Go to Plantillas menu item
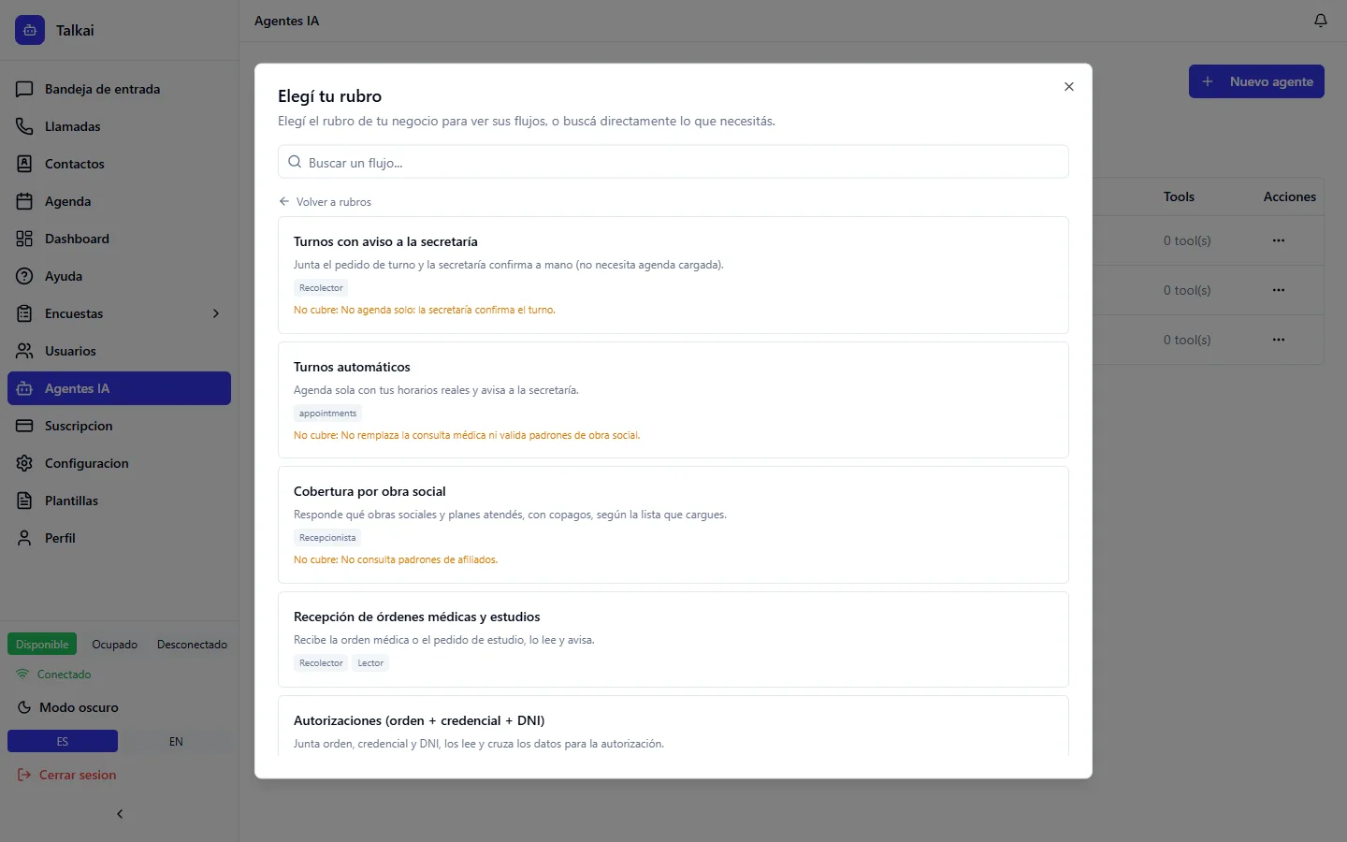This screenshot has height=842, width=1347. click(x=119, y=501)
